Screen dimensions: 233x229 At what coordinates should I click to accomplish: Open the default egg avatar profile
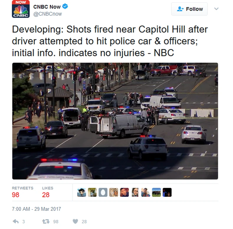point(103,192)
